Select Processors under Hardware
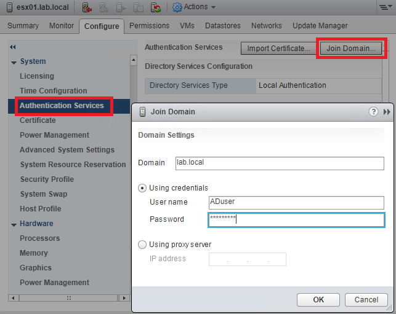This screenshot has width=396, height=314. [x=40, y=238]
